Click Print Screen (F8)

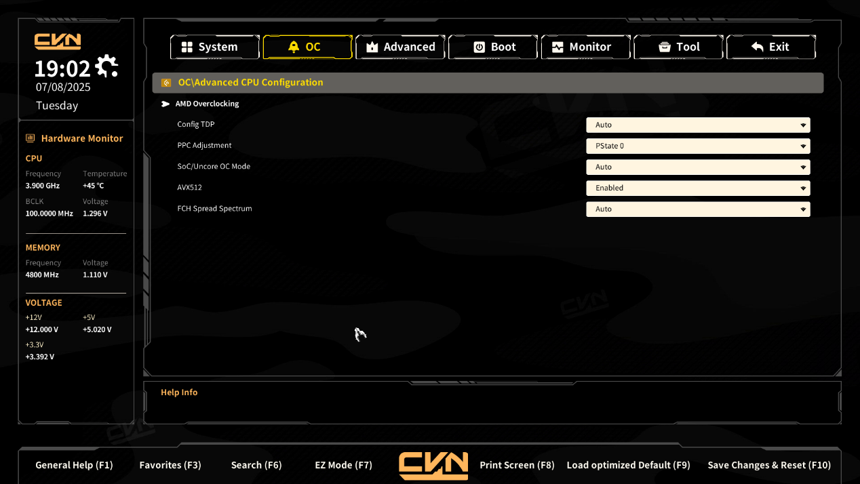click(517, 465)
